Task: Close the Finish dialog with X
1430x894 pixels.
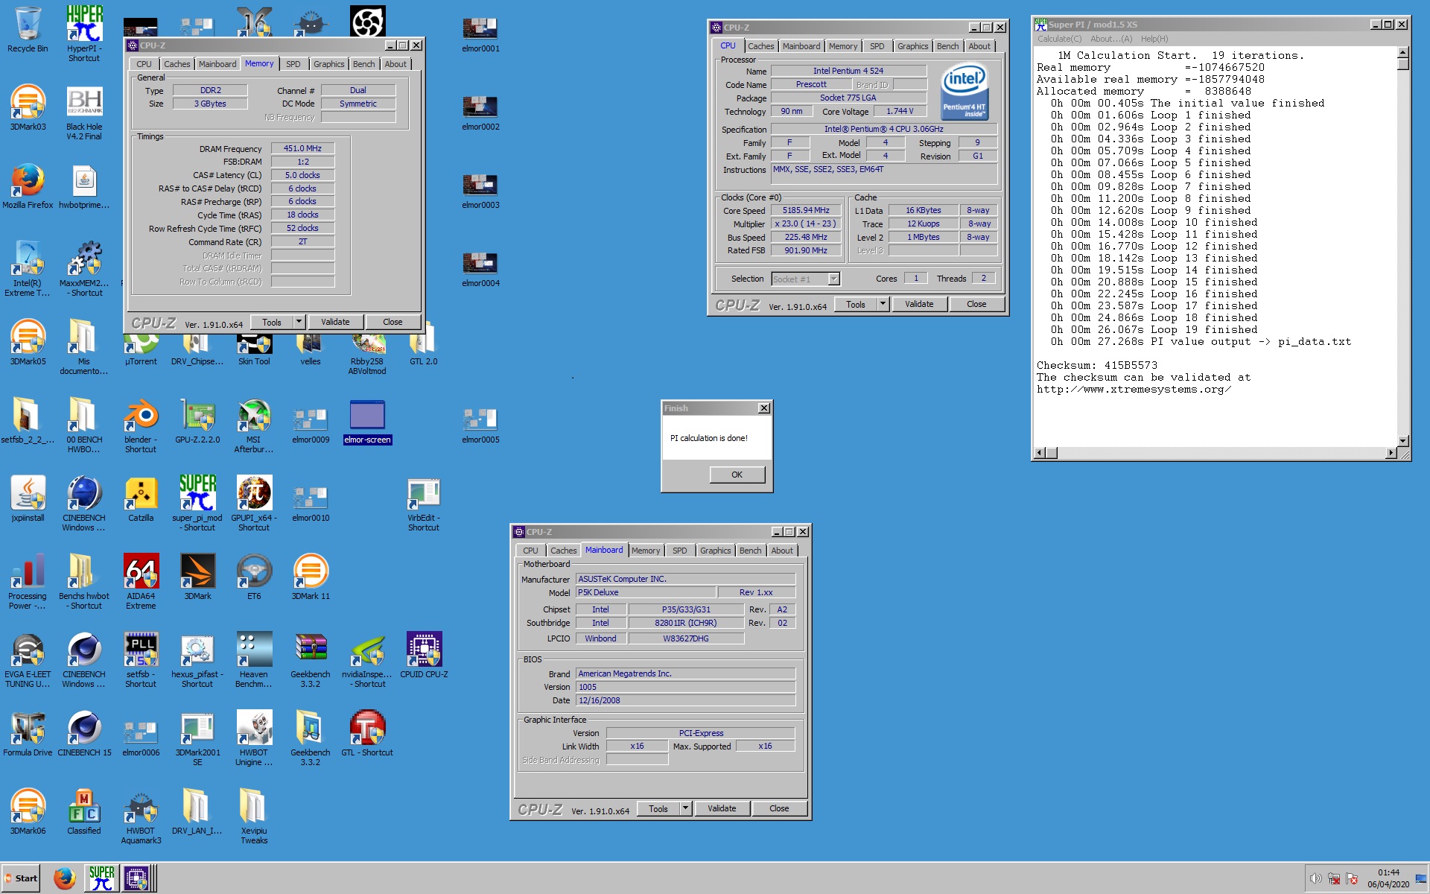Action: [x=764, y=408]
